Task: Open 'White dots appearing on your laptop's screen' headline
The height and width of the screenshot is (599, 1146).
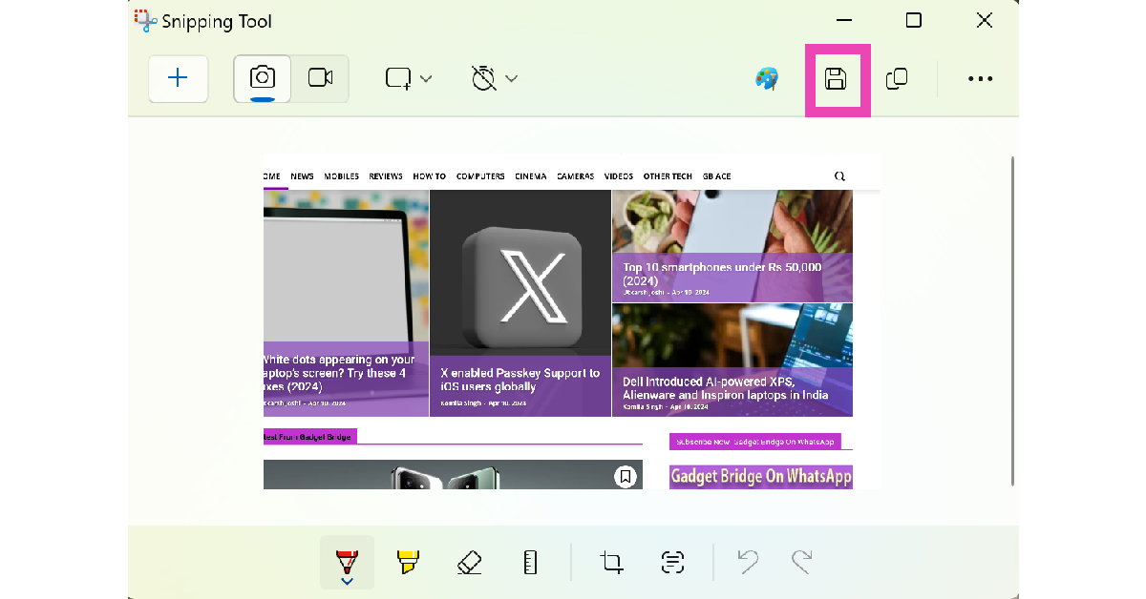Action: click(x=339, y=373)
